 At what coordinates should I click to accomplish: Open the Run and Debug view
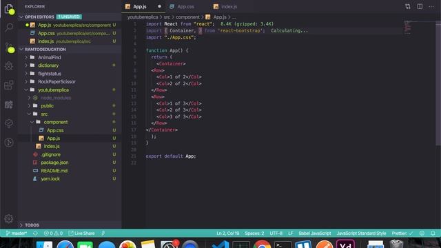click(9, 66)
